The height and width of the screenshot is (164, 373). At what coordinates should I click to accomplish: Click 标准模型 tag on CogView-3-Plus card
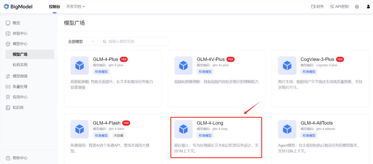pos(309,72)
